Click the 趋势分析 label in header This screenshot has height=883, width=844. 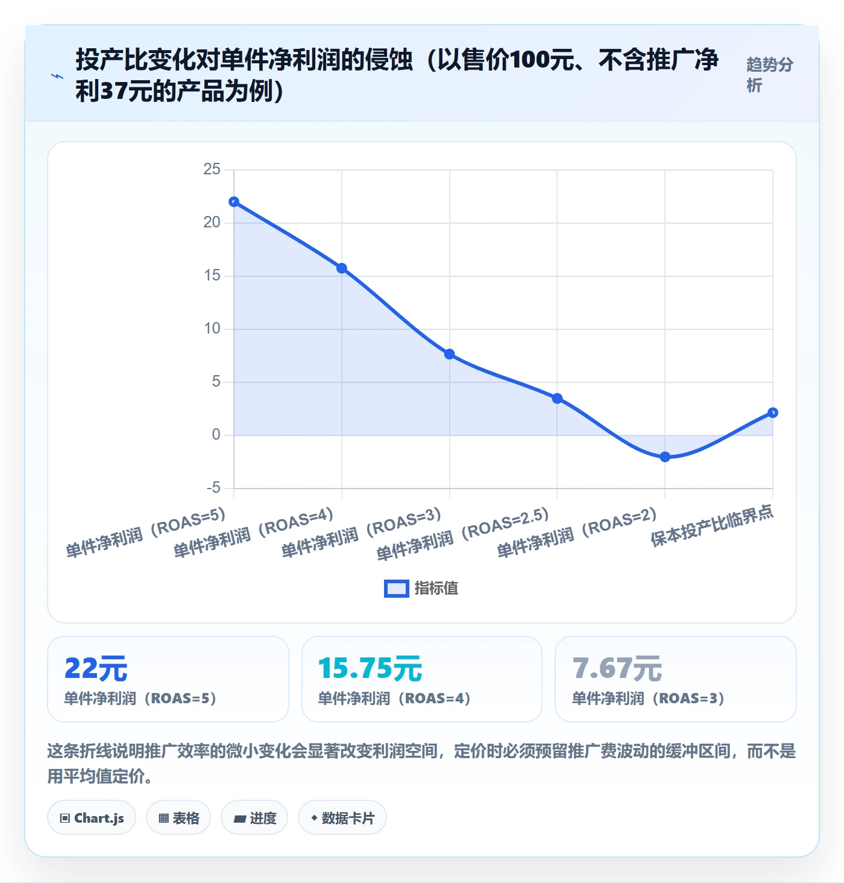click(770, 75)
